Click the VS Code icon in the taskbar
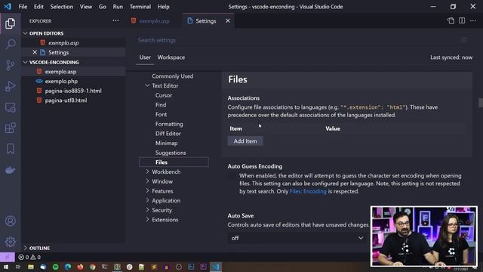This screenshot has height=272, width=483. point(216,267)
